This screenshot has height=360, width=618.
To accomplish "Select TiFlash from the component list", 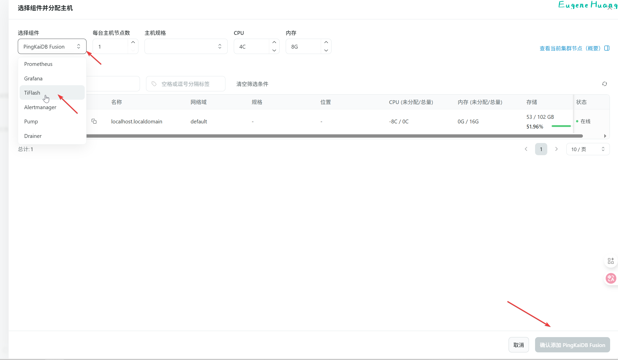I will tap(32, 93).
